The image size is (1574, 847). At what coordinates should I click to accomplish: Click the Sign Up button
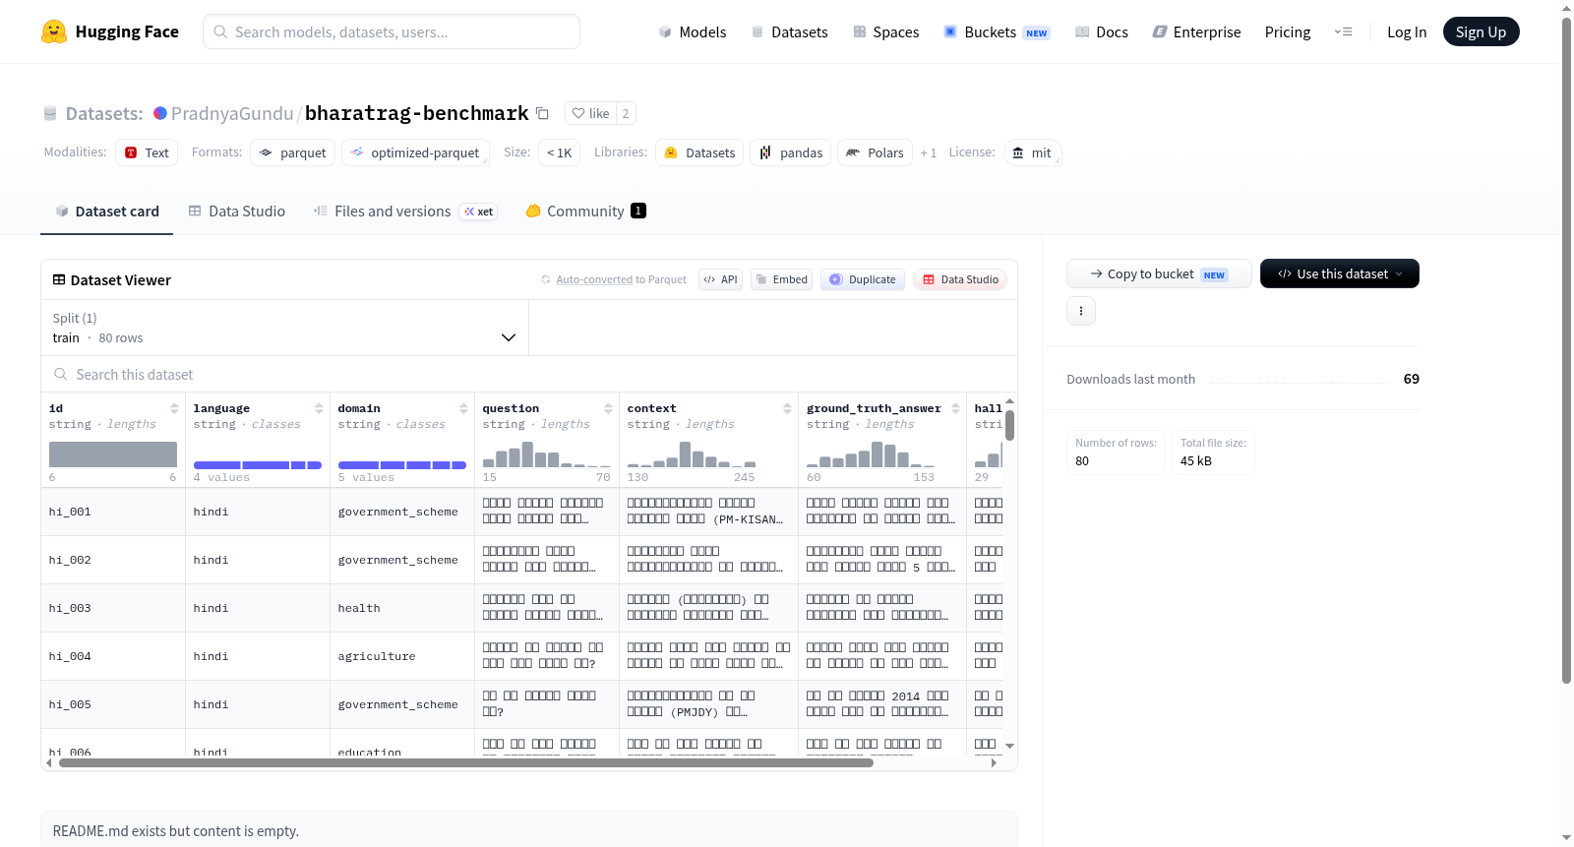[1481, 31]
